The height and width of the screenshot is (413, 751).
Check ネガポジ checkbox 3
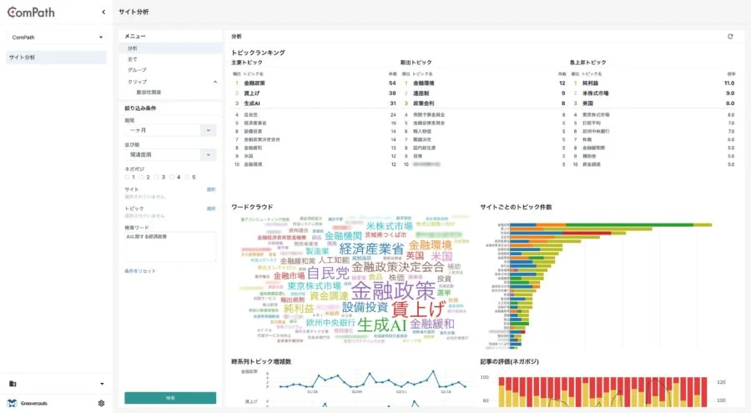tap(157, 177)
